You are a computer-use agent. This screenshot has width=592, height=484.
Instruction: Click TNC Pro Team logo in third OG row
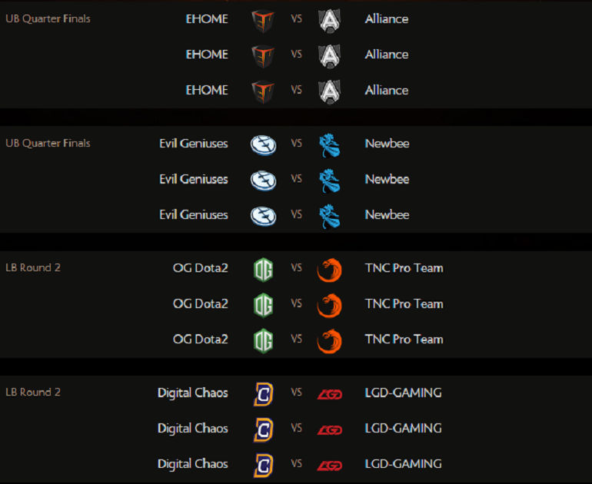pyautogui.click(x=330, y=341)
